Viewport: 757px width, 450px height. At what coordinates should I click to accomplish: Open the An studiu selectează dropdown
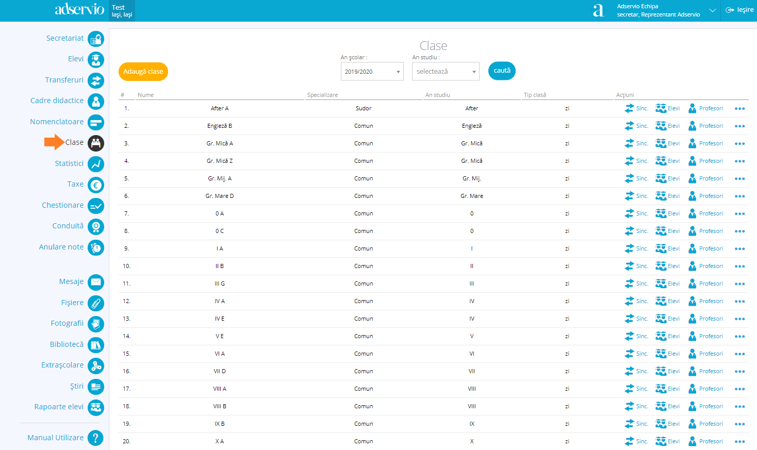tap(446, 71)
